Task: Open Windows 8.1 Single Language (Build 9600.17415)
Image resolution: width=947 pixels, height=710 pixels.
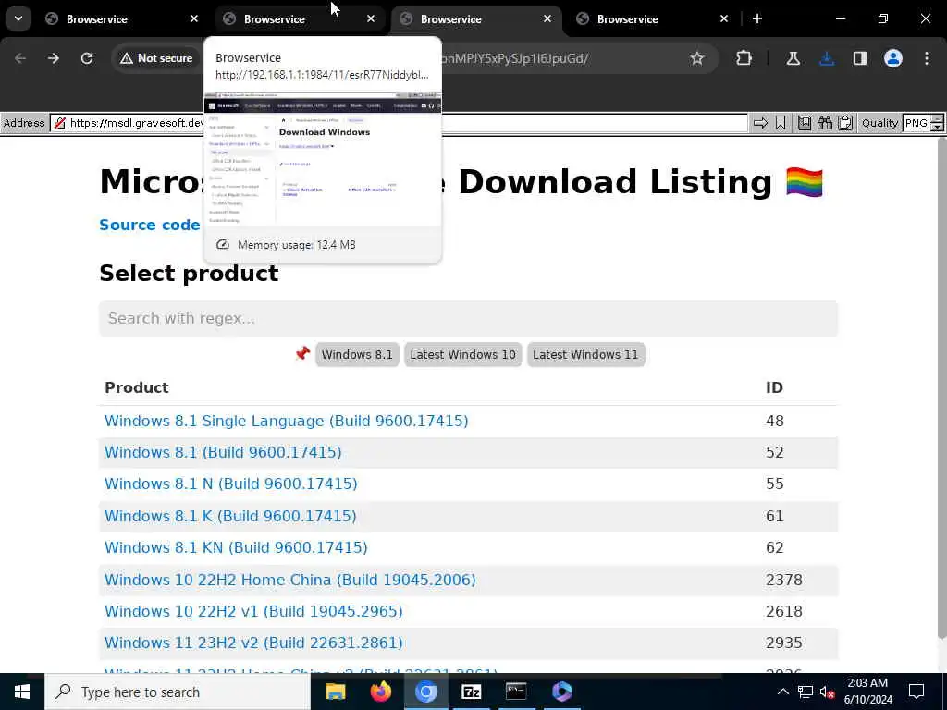Action: [287, 421]
